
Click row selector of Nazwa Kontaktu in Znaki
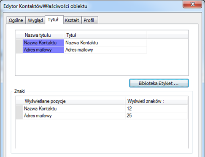click(19, 108)
